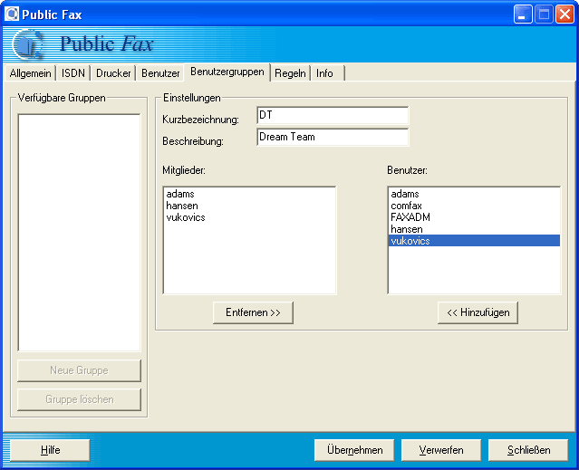Click the Hilfe button

[50, 450]
